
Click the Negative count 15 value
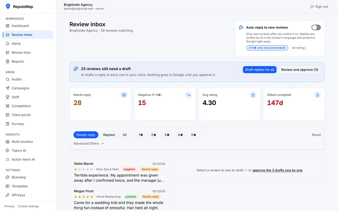(142, 103)
